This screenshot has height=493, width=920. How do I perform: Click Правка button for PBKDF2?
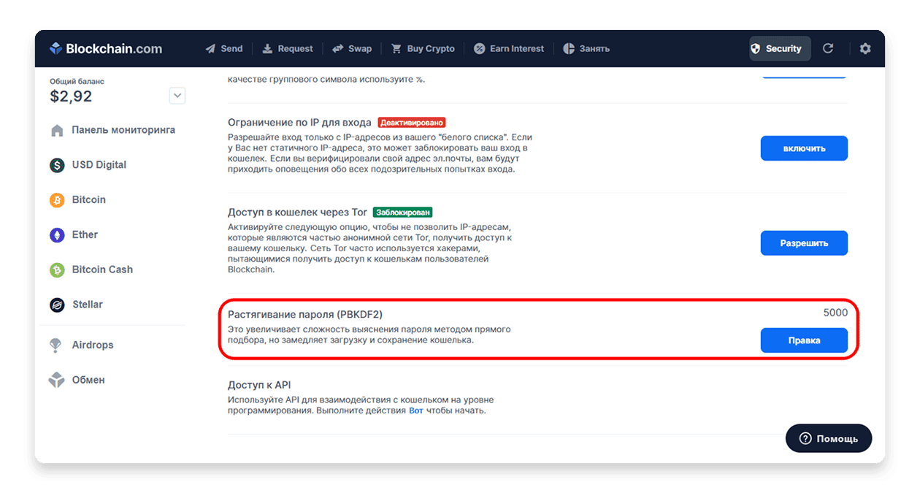click(804, 340)
